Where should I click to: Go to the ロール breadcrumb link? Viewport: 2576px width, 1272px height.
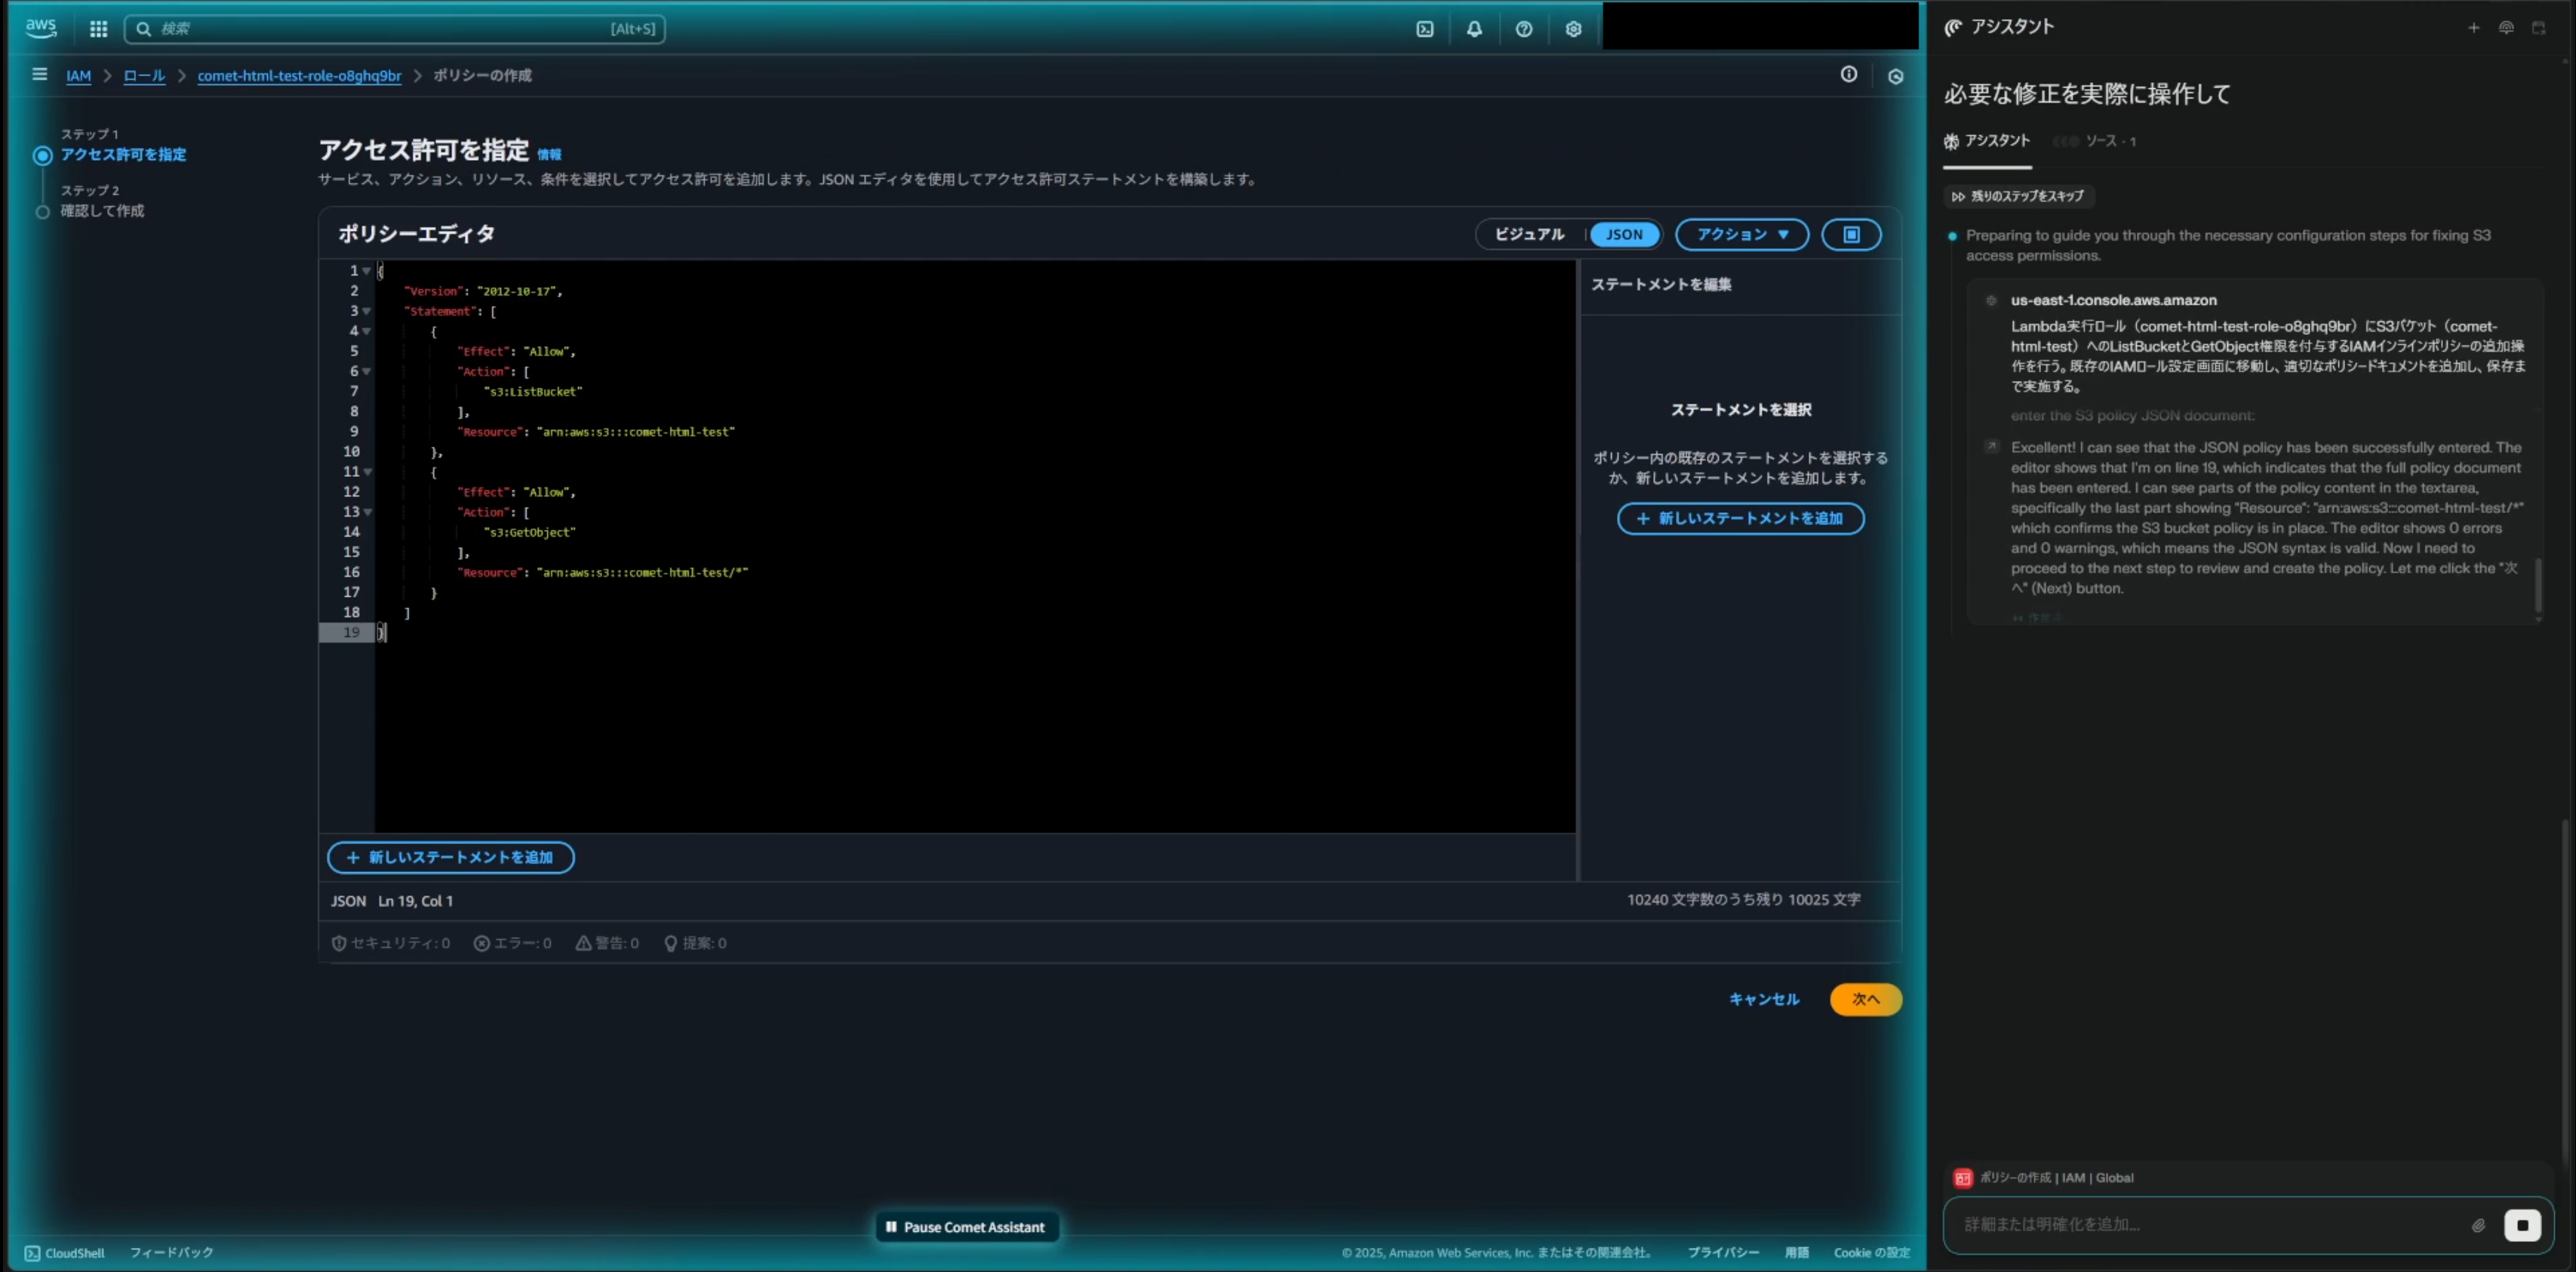(144, 76)
